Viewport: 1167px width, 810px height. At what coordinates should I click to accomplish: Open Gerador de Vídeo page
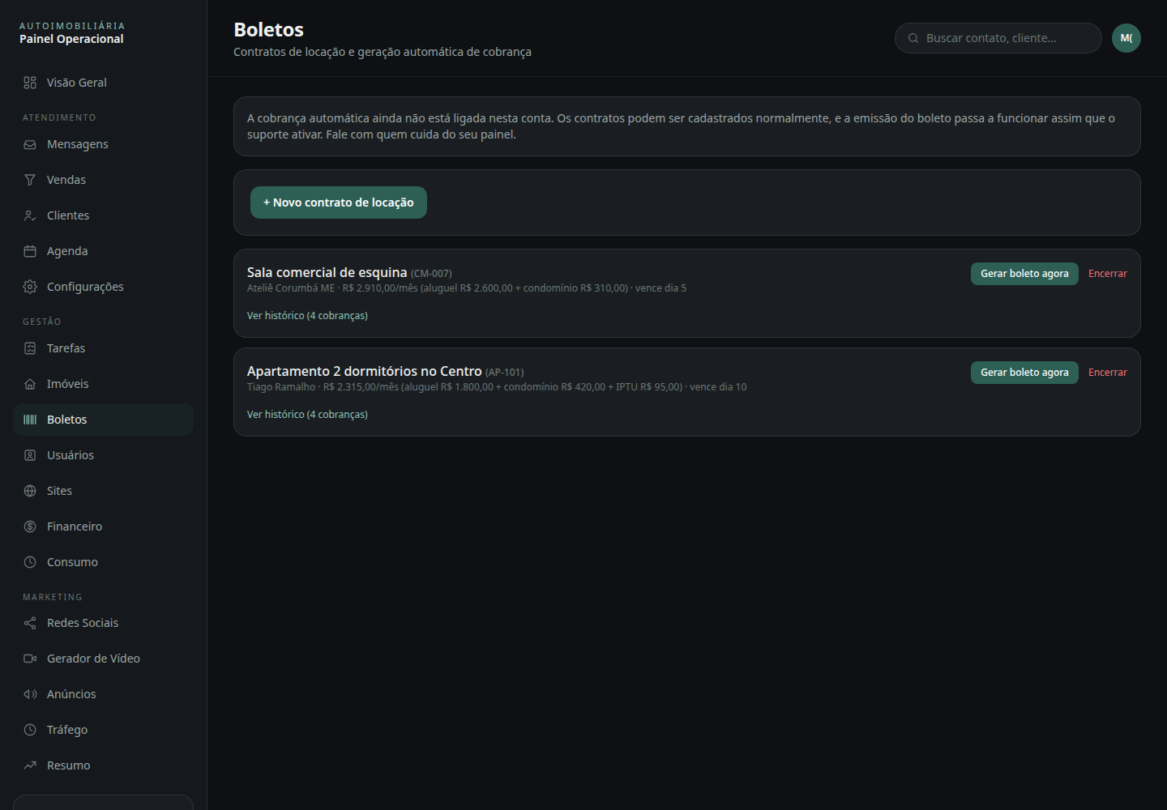coord(103,659)
